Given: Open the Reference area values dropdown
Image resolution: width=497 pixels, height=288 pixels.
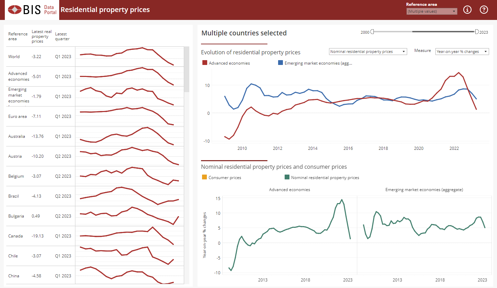Looking at the screenshot, I should (431, 11).
